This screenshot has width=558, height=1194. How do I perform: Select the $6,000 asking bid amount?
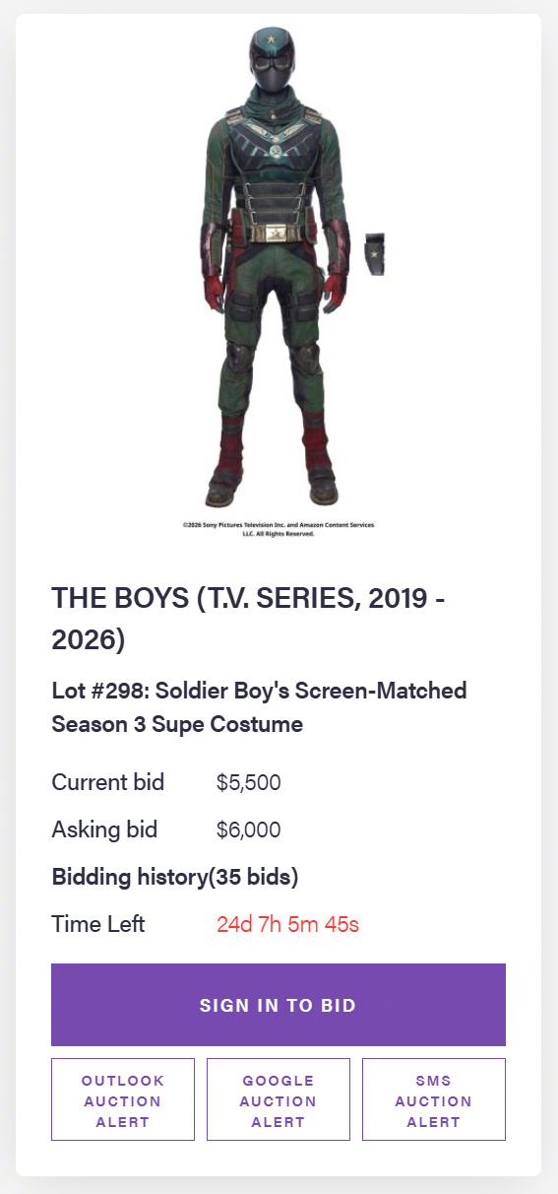coord(249,829)
